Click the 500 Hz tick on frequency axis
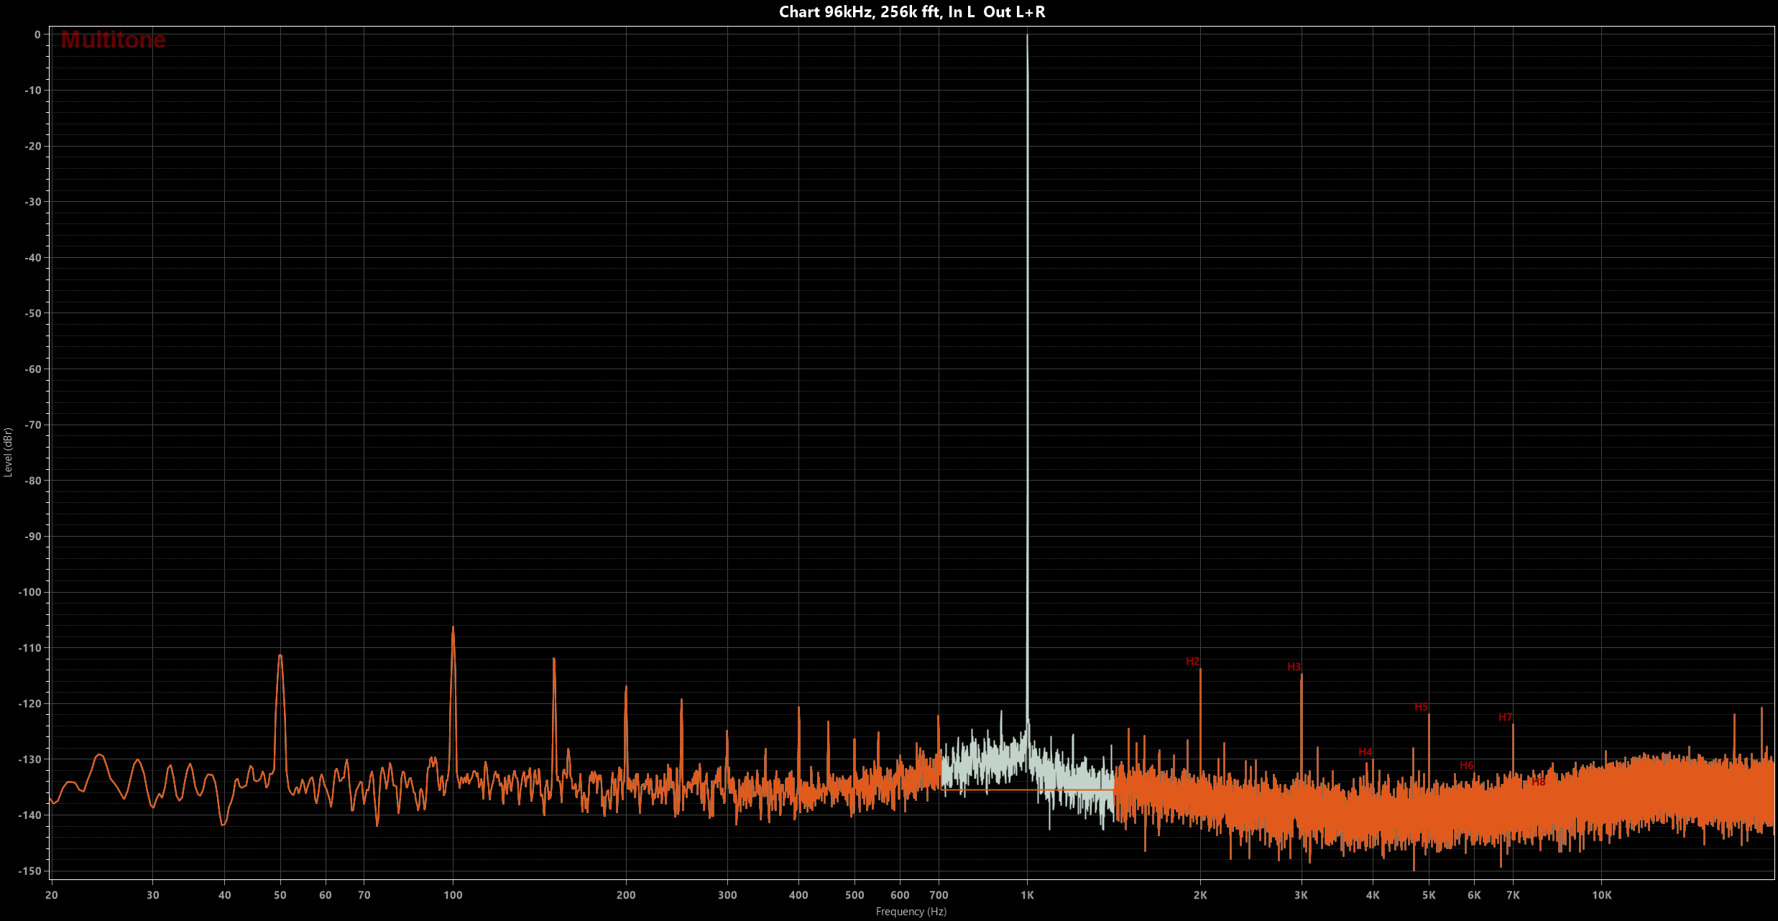Image resolution: width=1778 pixels, height=921 pixels. pos(855,895)
